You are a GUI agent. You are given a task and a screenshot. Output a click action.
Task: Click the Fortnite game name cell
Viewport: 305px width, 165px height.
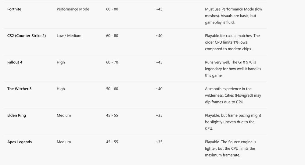pos(14,9)
